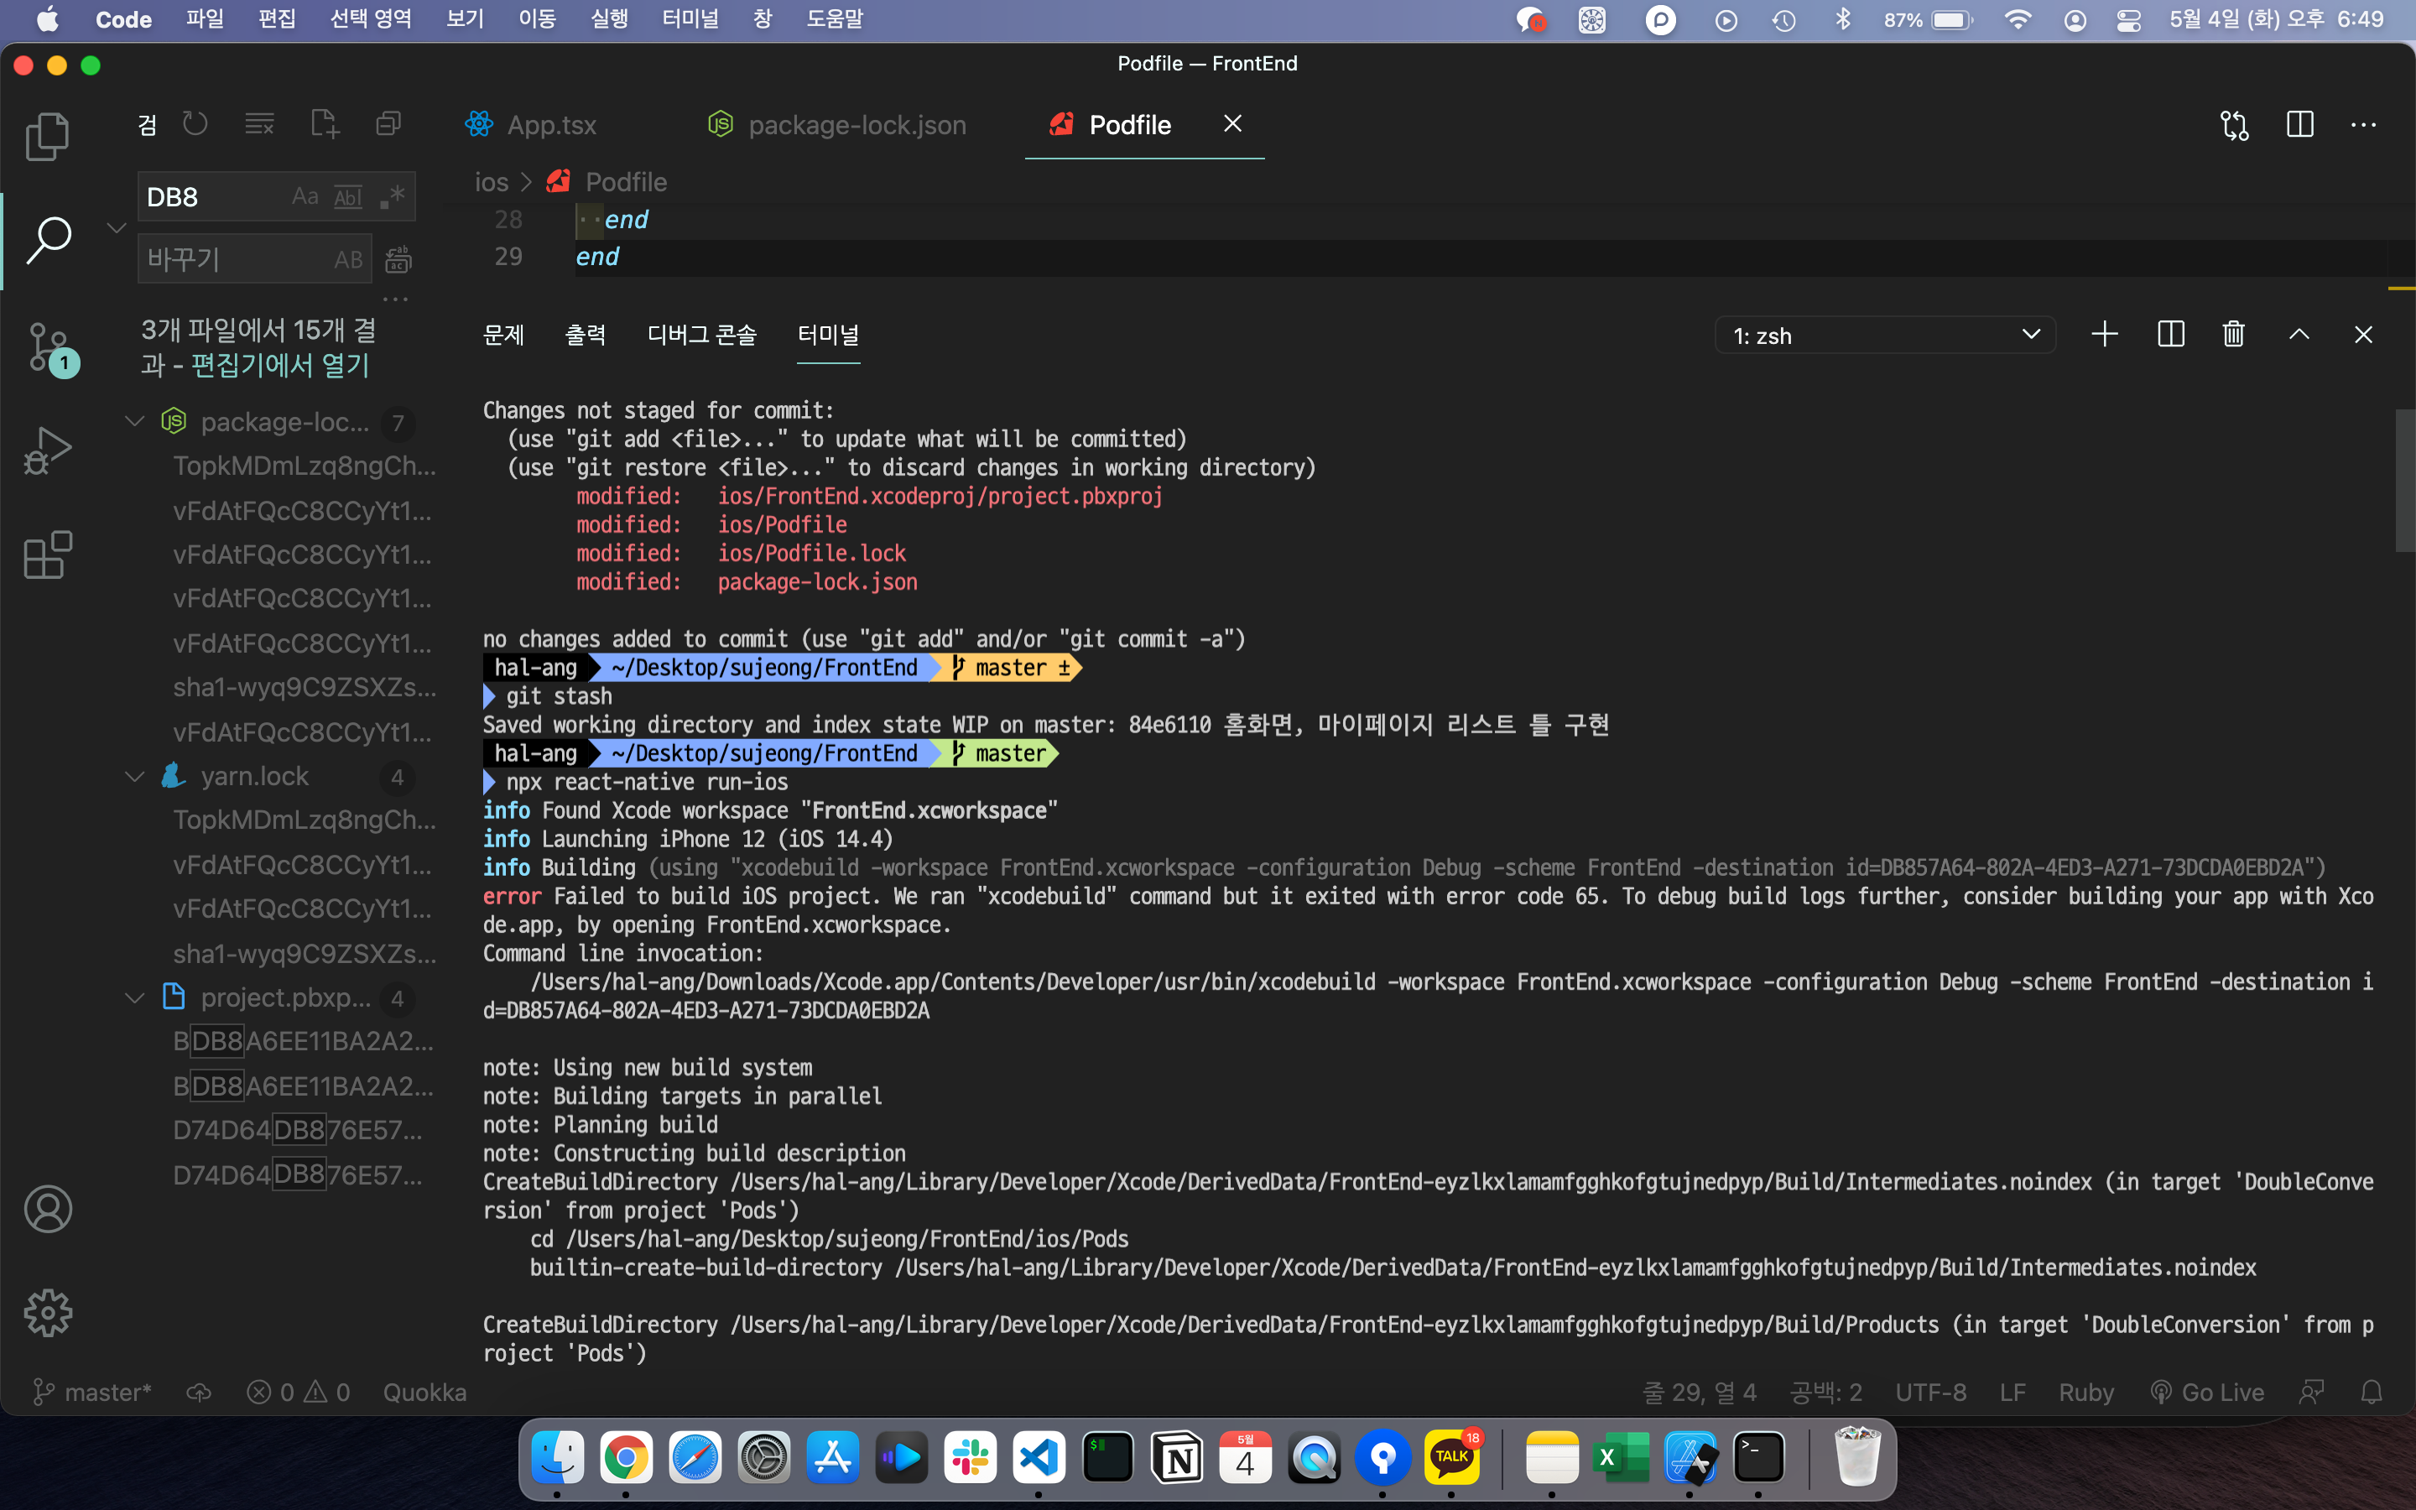Toggle Match Case in search box
2416x1510 pixels.
305,197
